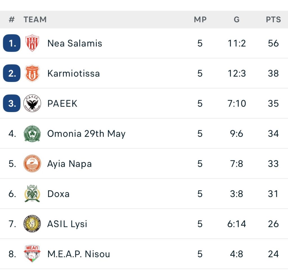Screen dimensions: 288x278
Task: Click the G goals column header
Action: 237,20
